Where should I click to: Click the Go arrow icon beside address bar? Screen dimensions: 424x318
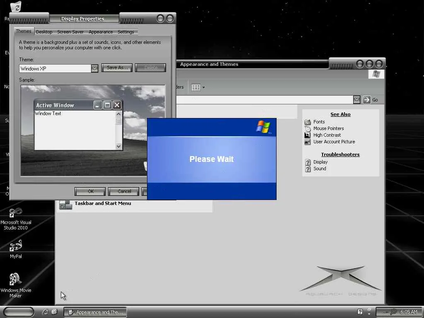coord(366,100)
